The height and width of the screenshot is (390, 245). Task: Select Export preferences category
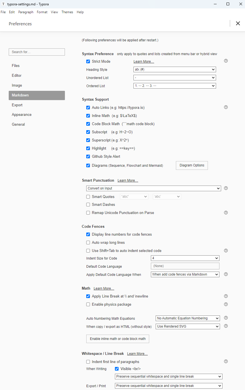[37, 105]
